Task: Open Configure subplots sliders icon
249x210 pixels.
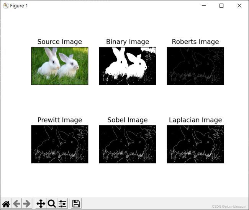Action: pyautogui.click(x=62, y=203)
